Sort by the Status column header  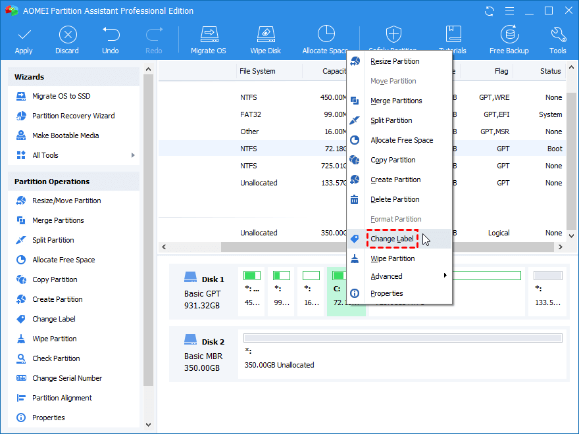point(550,71)
